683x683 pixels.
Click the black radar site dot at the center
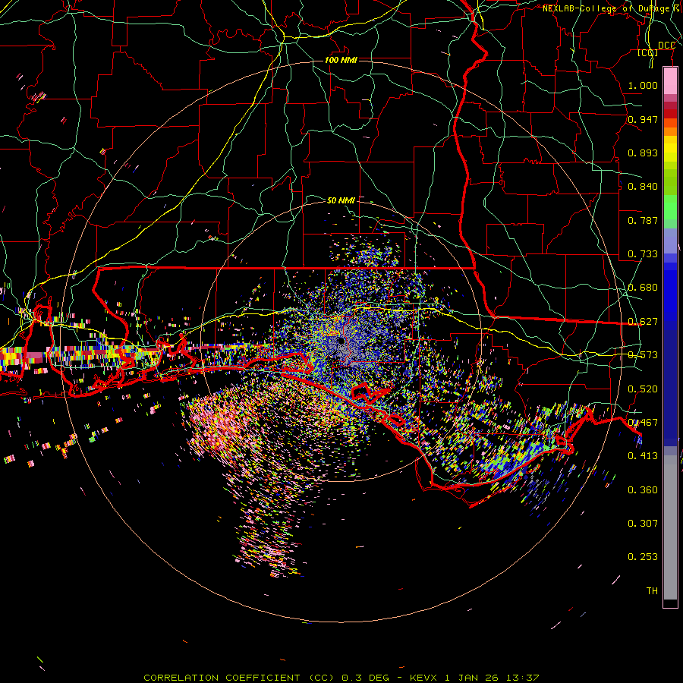tap(341, 340)
